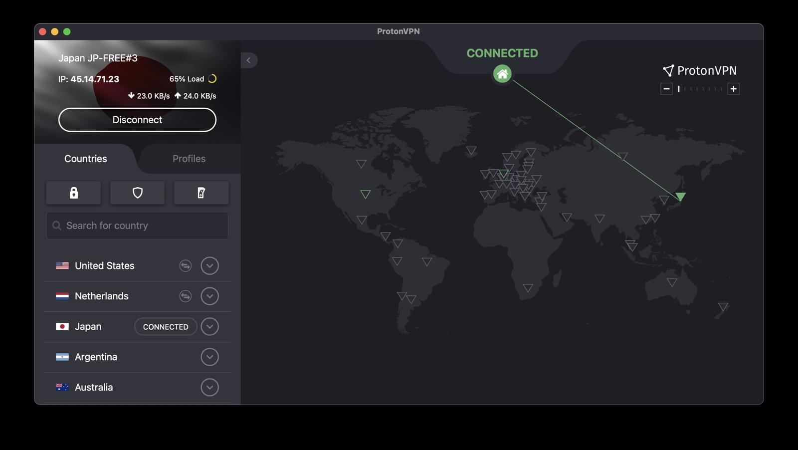798x450 pixels.
Task: Expand the Japan server list
Action: click(x=209, y=327)
